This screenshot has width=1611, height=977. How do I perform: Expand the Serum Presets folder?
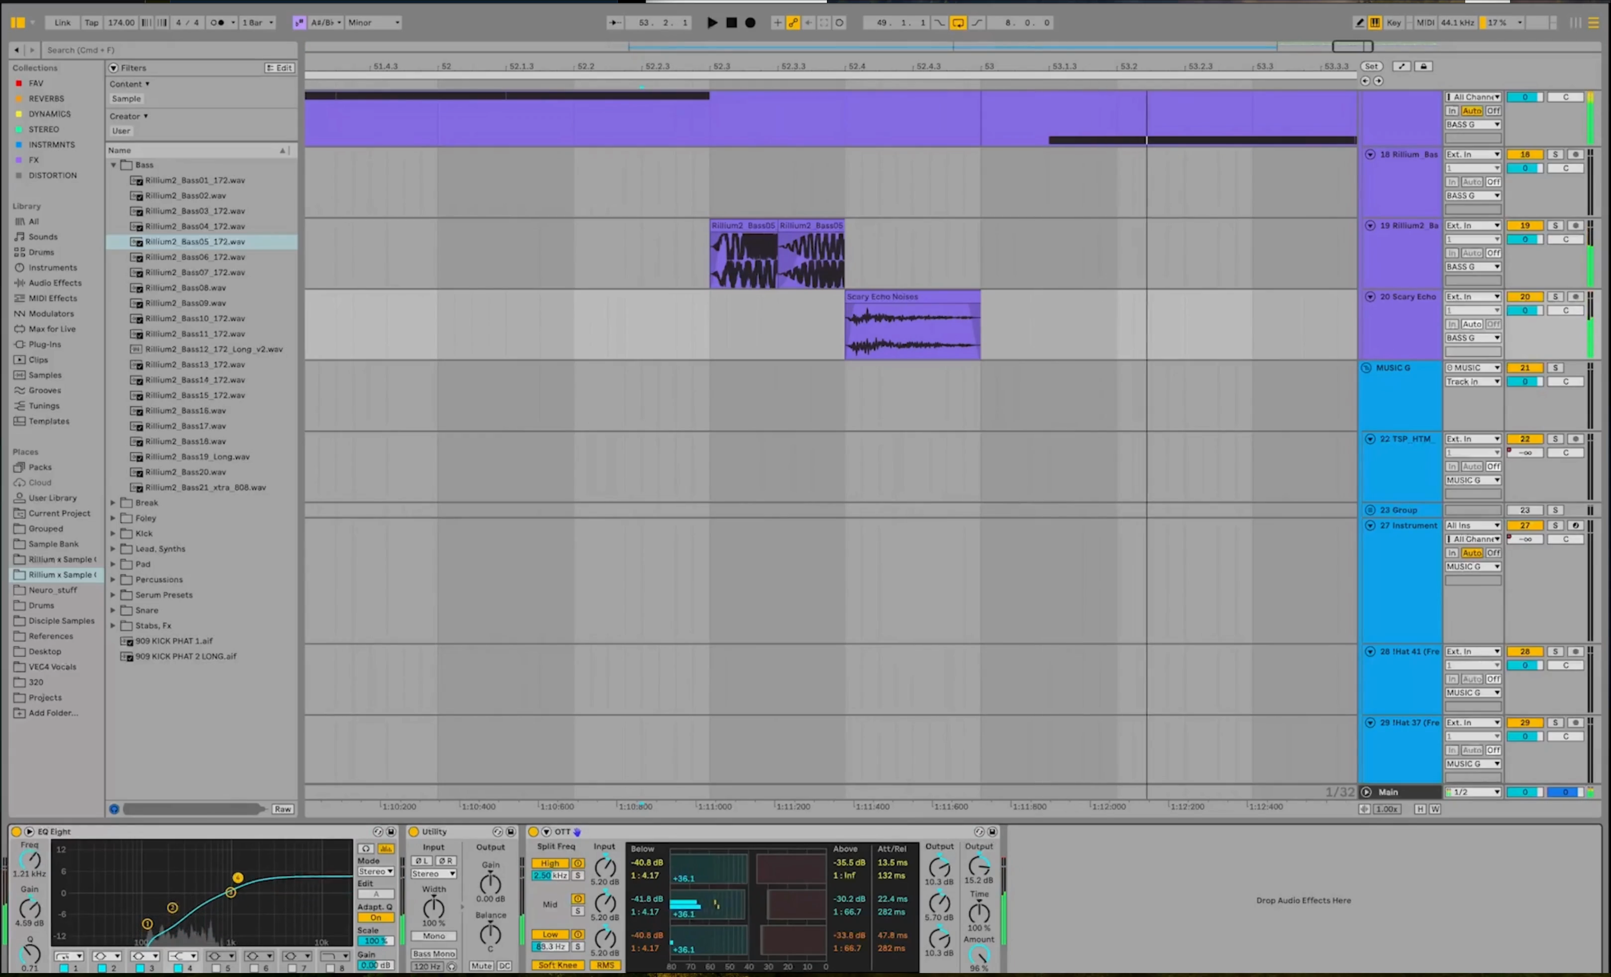tap(113, 594)
